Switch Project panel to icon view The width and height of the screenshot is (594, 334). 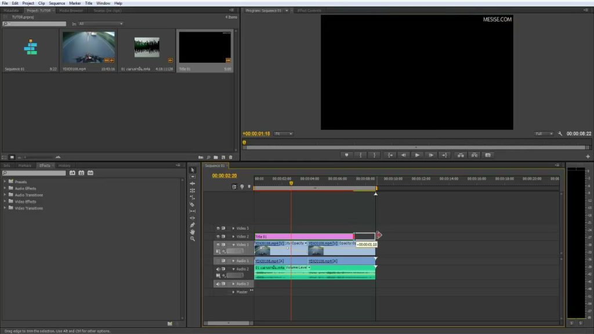(x=12, y=157)
